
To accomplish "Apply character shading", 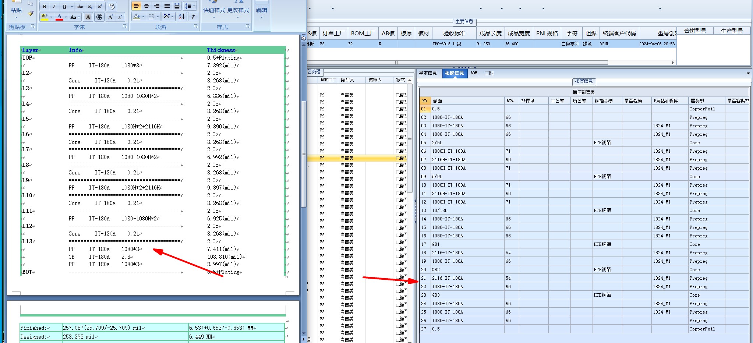I will pos(88,17).
